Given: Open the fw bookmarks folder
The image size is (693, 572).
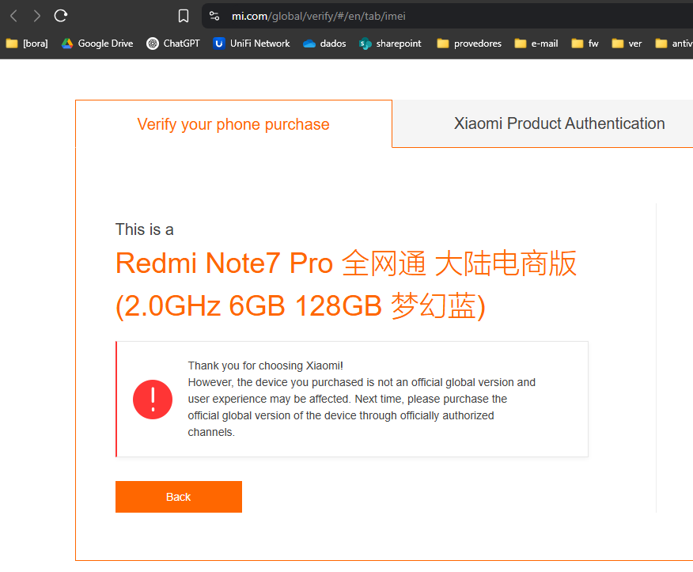Looking at the screenshot, I should tap(585, 44).
